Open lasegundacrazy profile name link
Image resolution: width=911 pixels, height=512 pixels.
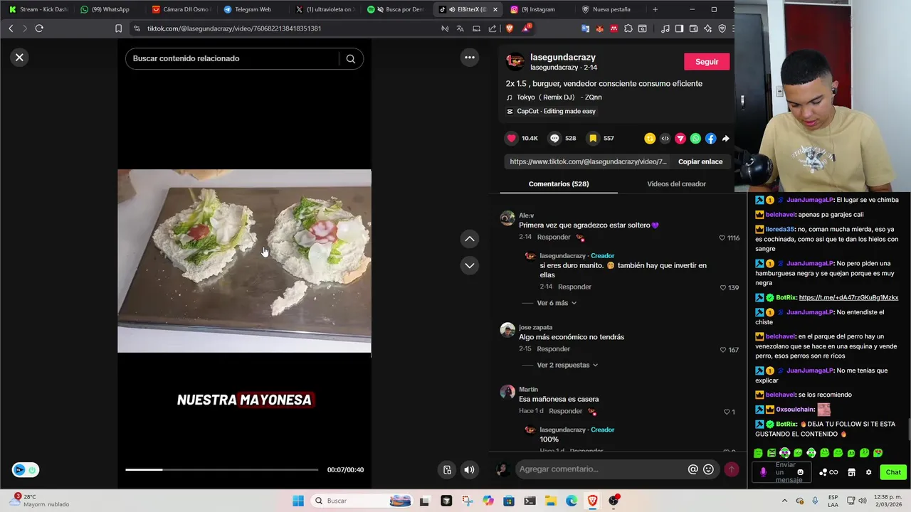(562, 57)
